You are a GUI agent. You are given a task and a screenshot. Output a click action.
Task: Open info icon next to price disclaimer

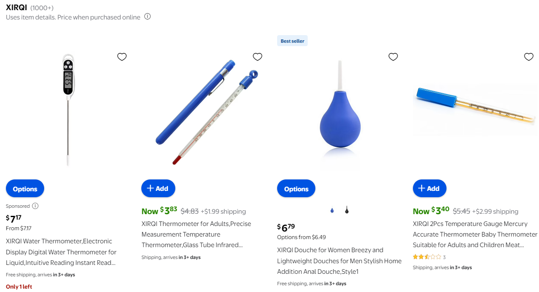(147, 17)
